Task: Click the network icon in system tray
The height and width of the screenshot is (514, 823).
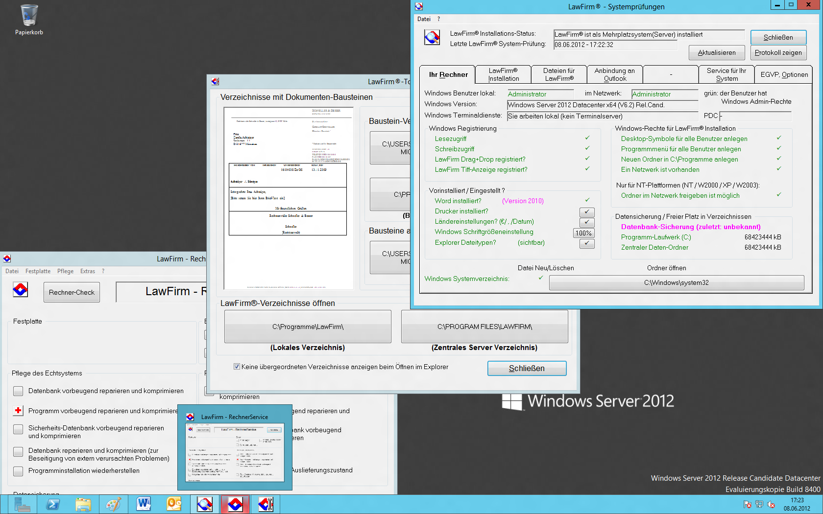Action: [759, 504]
